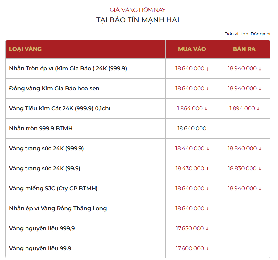
Task: Click the TẠI BẢO TÍN MẠNH HẢI title
Action: pyautogui.click(x=139, y=20)
